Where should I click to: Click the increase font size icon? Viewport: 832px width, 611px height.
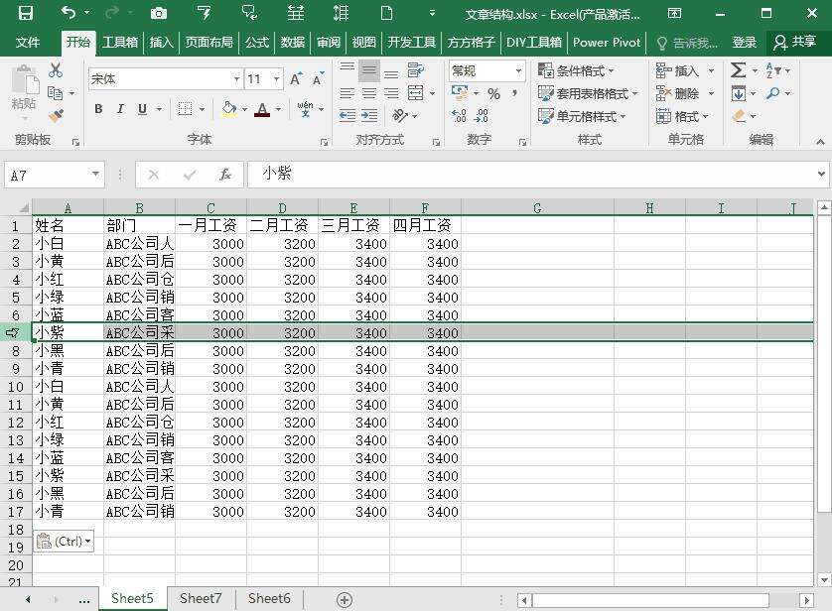pos(296,79)
